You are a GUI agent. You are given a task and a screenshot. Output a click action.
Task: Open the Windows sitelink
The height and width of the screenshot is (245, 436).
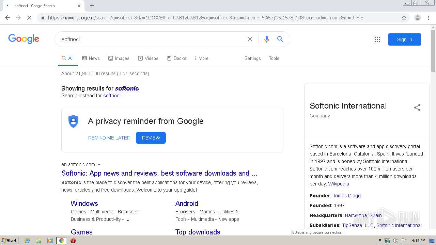(x=84, y=203)
